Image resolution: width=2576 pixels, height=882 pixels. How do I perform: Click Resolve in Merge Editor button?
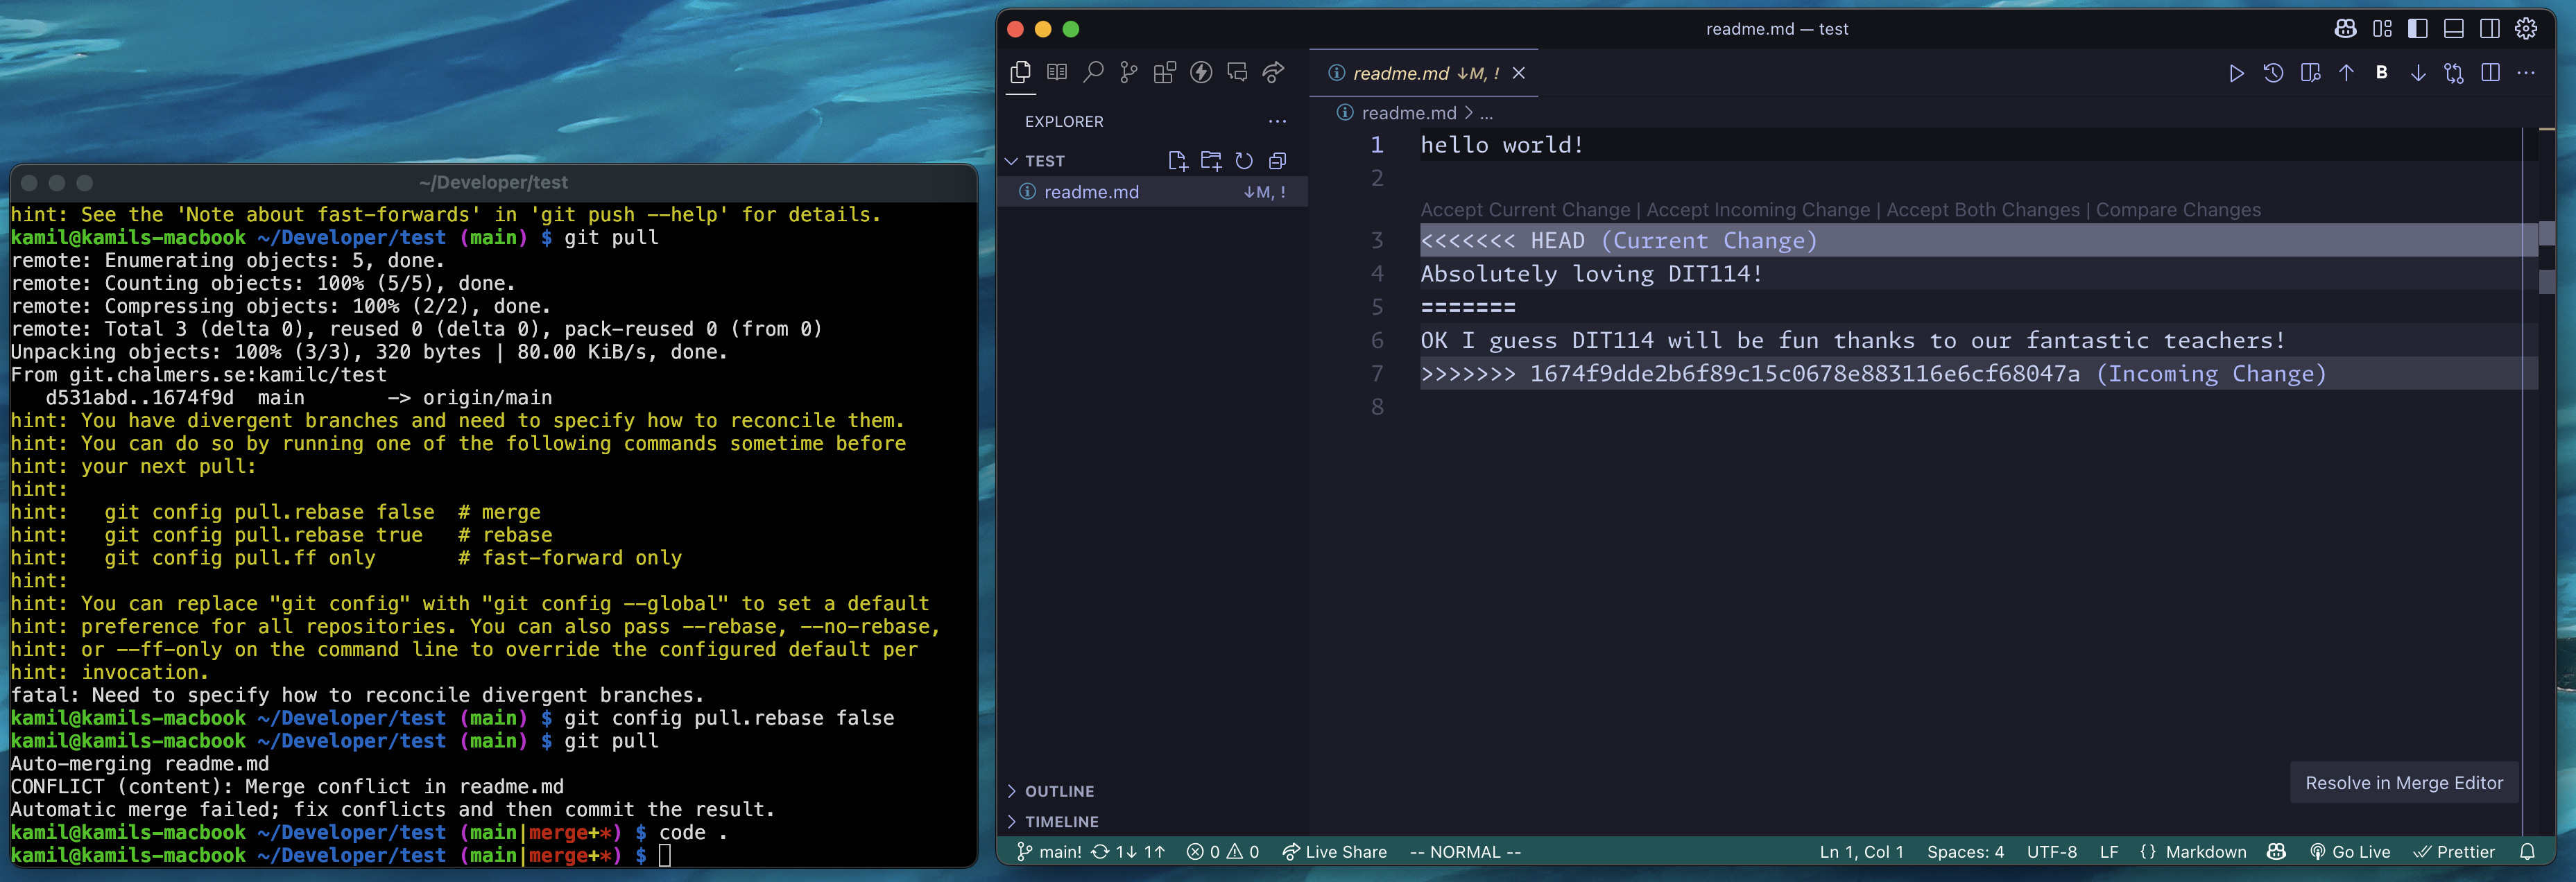[x=2403, y=783]
